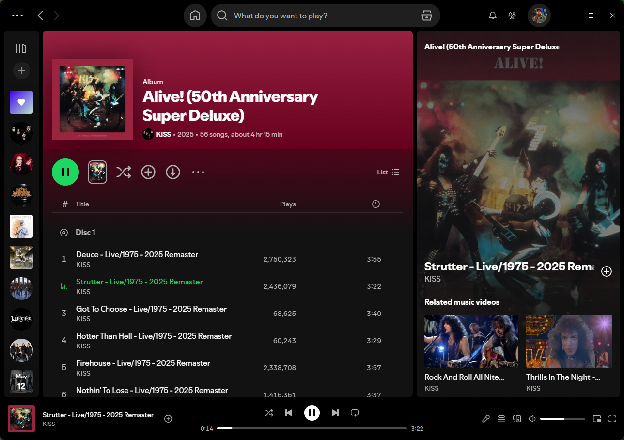Image resolution: width=624 pixels, height=440 pixels.
Task: Open lyrics with the microphone icon
Action: click(x=486, y=418)
